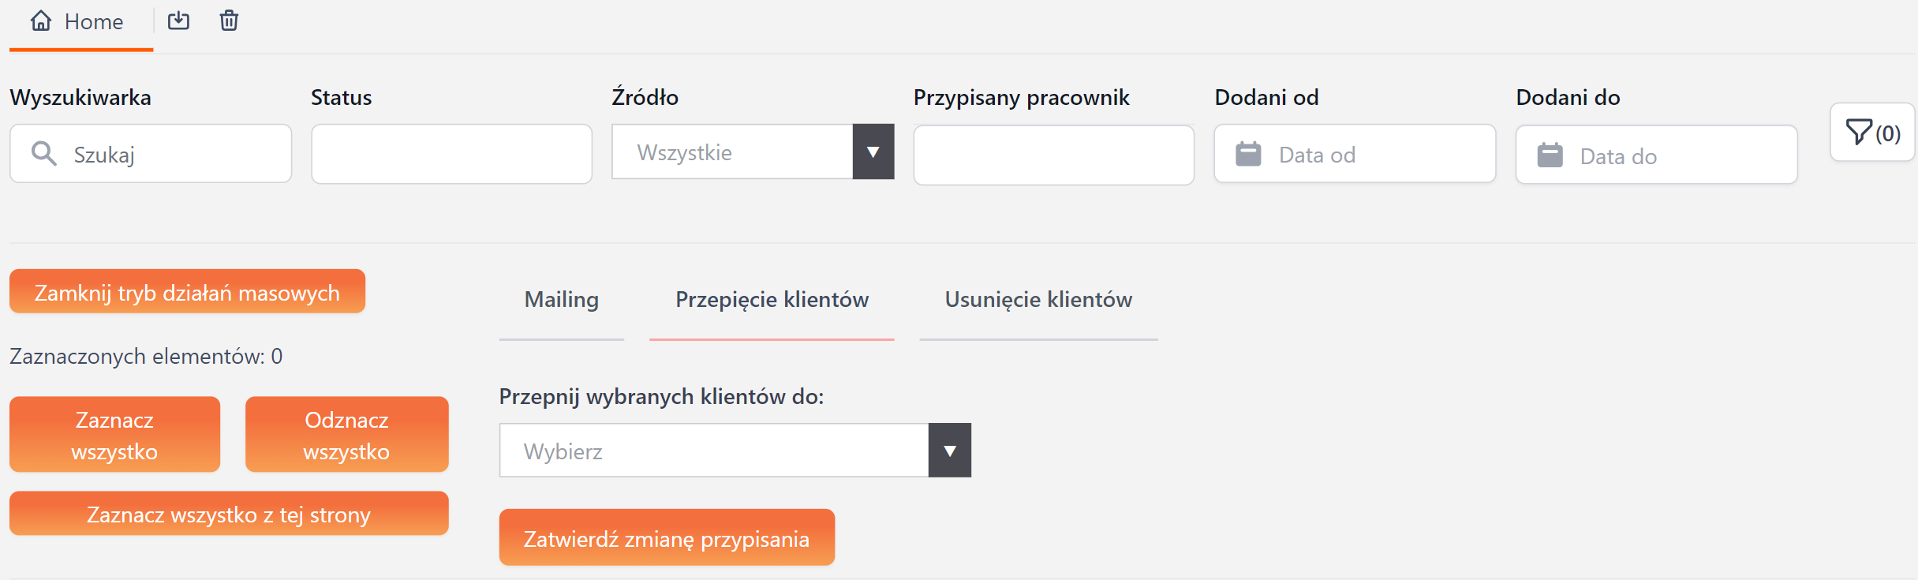
Task: Select the Przepięcie klientów tab
Action: click(x=772, y=300)
